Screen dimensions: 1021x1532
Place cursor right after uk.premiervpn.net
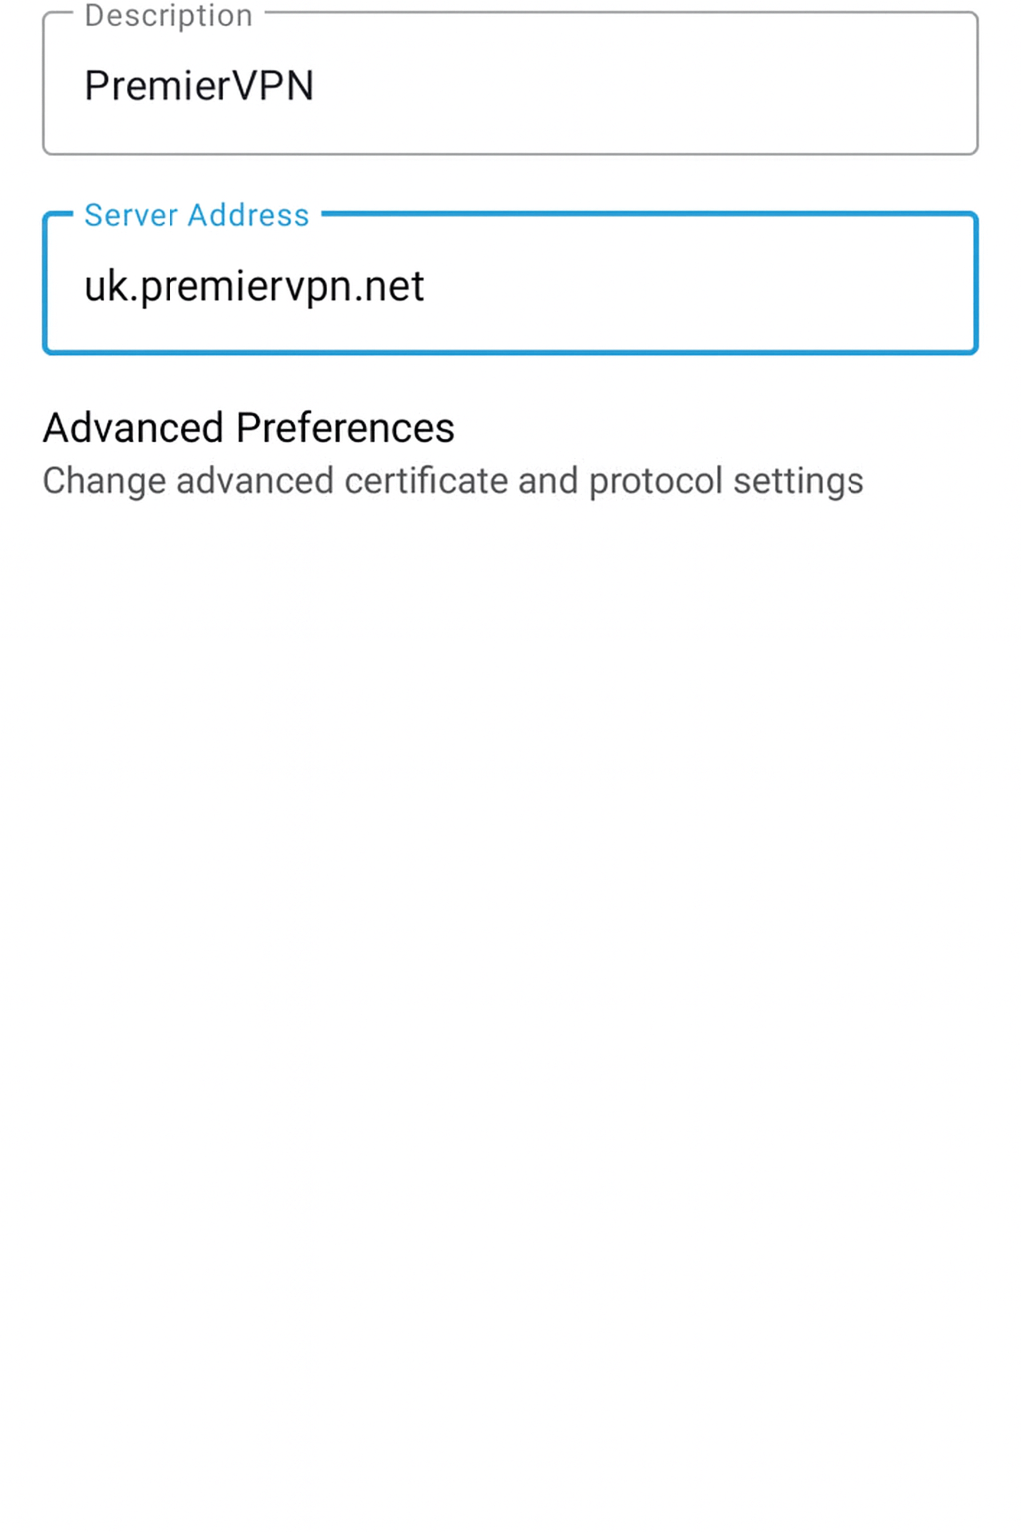click(x=427, y=287)
